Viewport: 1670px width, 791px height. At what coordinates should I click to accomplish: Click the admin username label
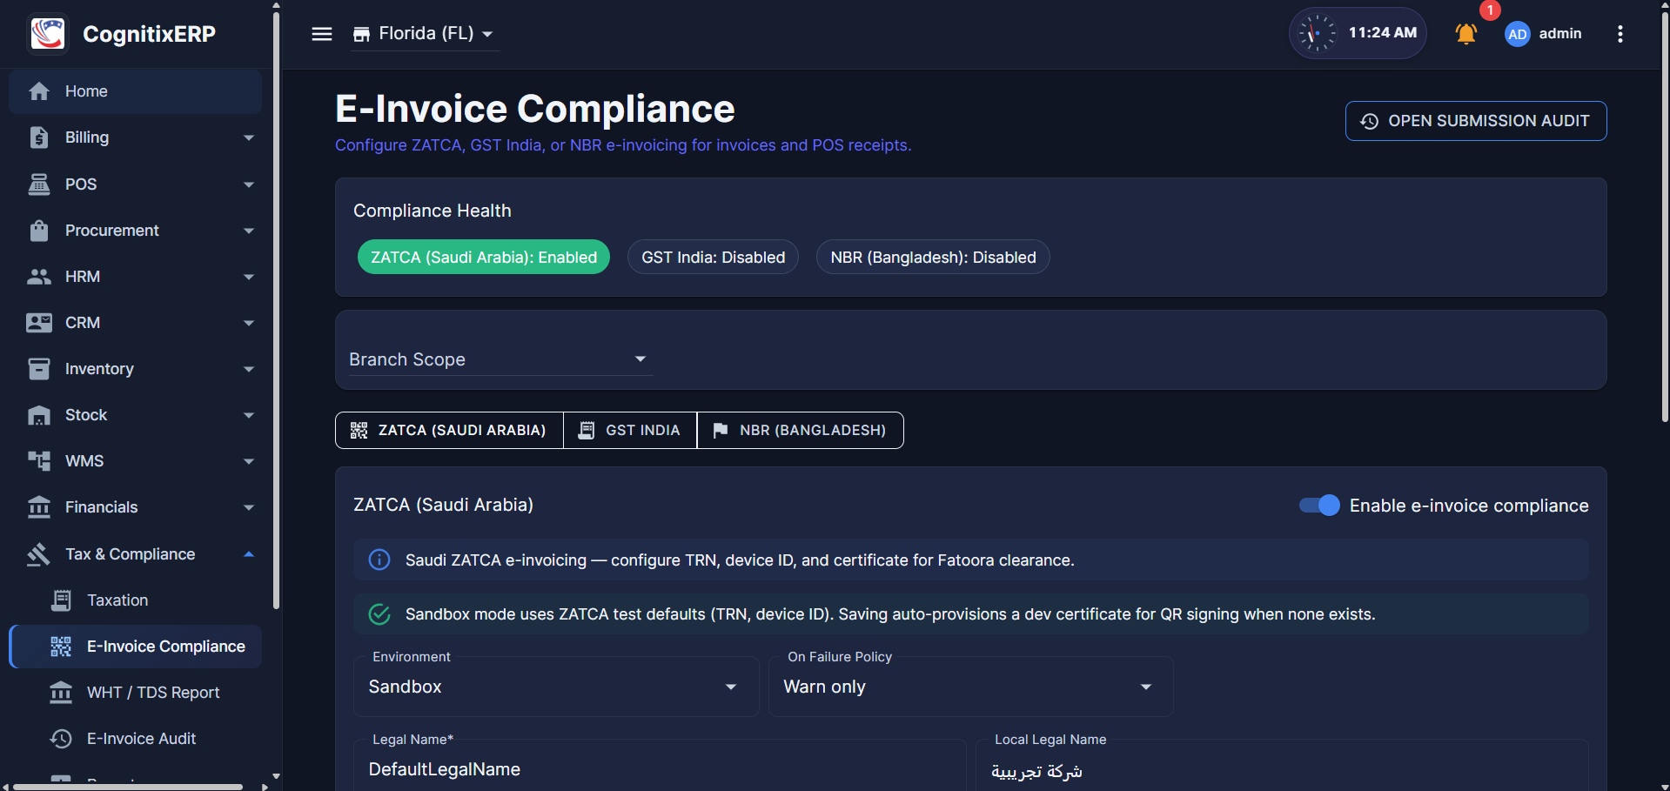click(1560, 34)
